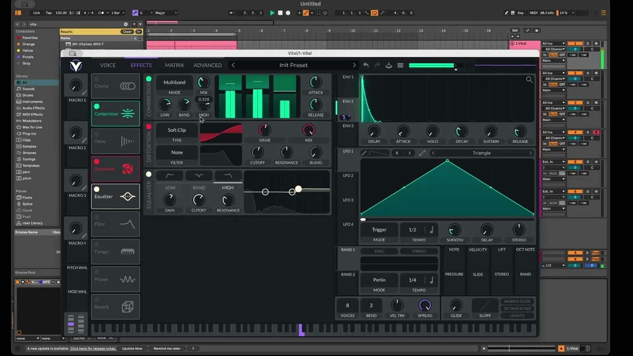Click the Chorus effect waveform icon
Image resolution: width=633 pixels, height=356 pixels.
[x=128, y=86]
